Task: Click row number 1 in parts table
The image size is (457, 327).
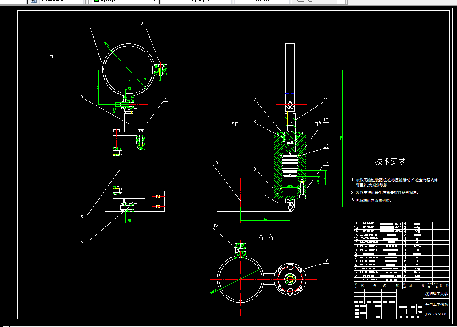Action: pyautogui.click(x=356, y=280)
